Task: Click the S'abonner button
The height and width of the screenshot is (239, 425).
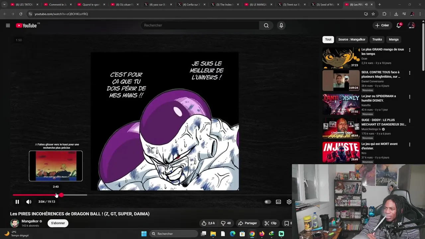Action: [58, 223]
